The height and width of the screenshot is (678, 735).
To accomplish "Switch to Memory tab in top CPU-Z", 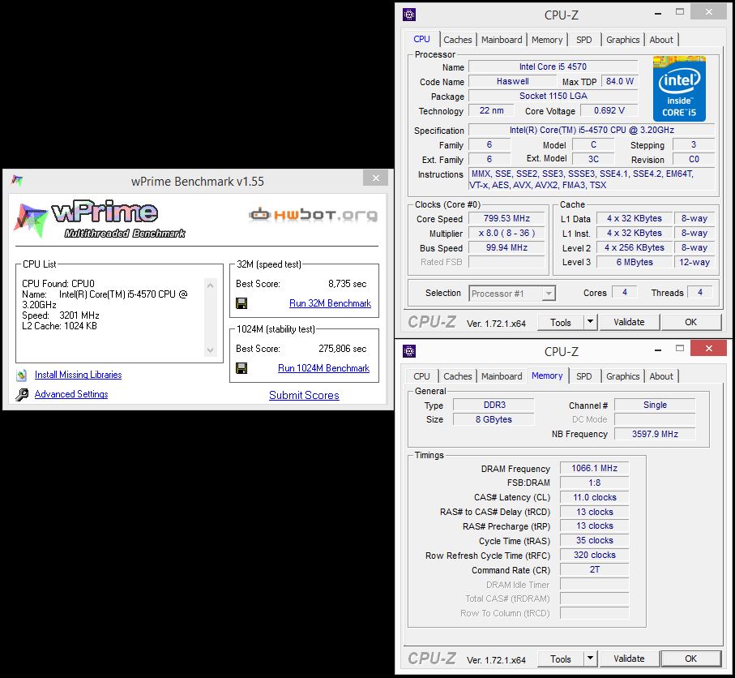I will pos(546,40).
